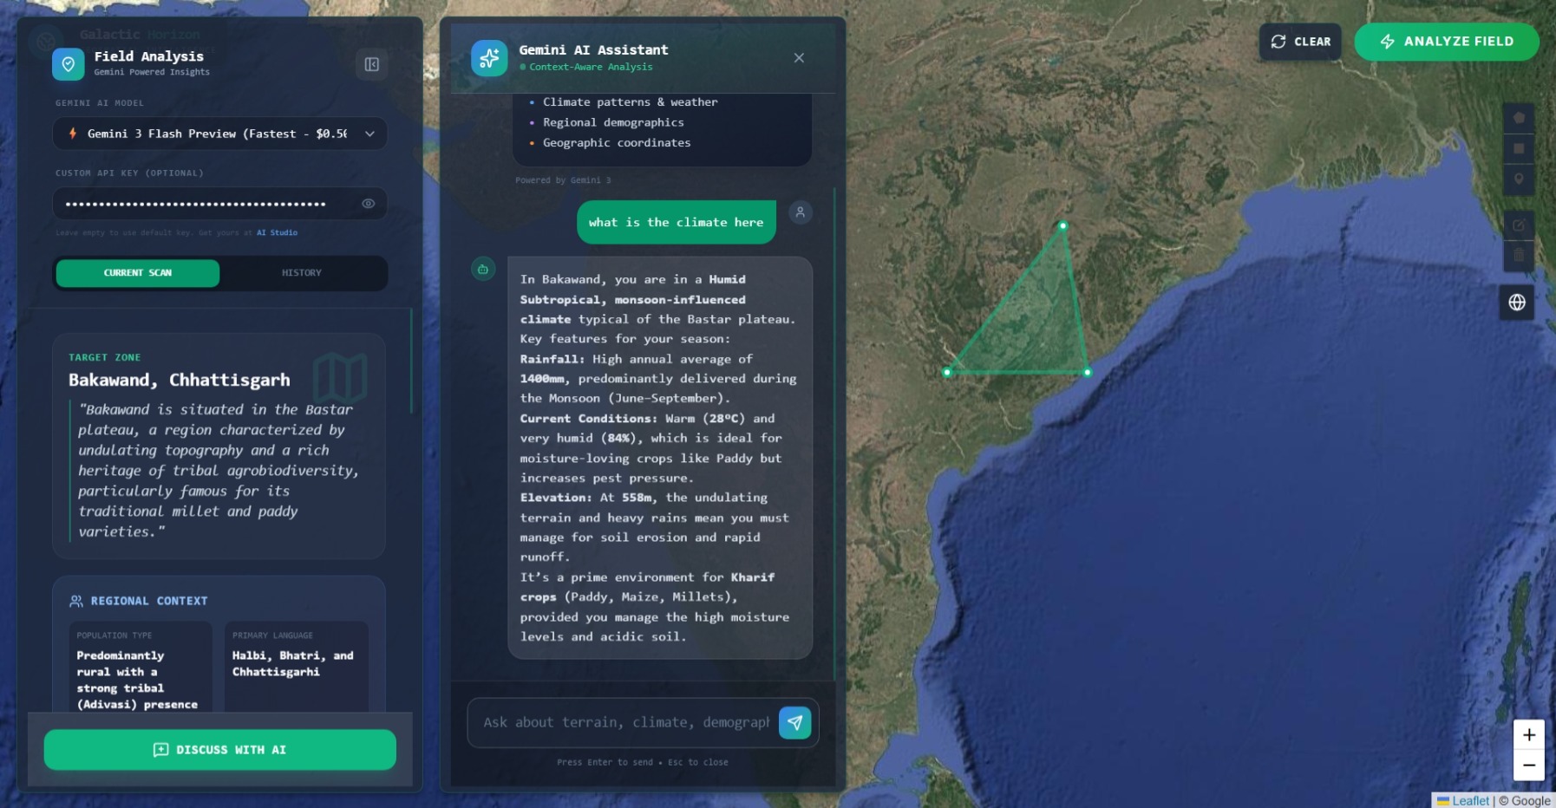Click the Clear button
The image size is (1556, 808).
tap(1300, 42)
